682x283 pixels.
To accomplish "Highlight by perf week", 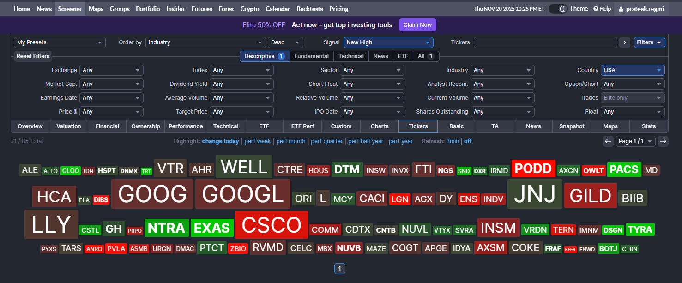I will 258,141.
